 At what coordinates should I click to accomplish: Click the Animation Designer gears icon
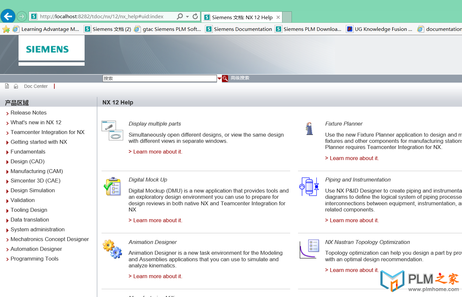pos(112,249)
